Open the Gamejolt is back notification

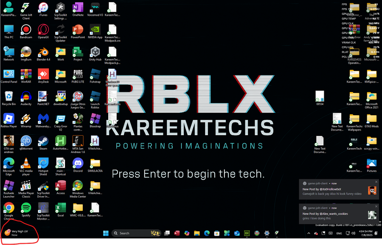click(x=339, y=189)
